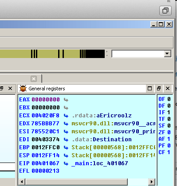Select EDX value 785BBB77
The image size is (177, 186).
click(45, 124)
